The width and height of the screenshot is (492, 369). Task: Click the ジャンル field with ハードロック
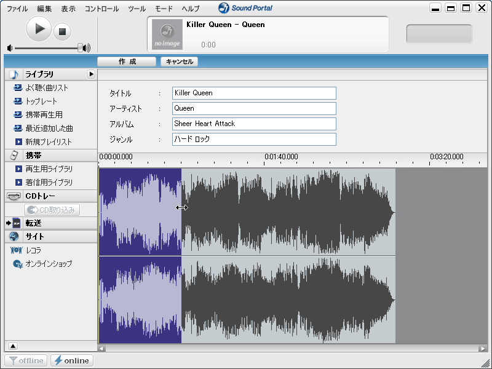(254, 140)
